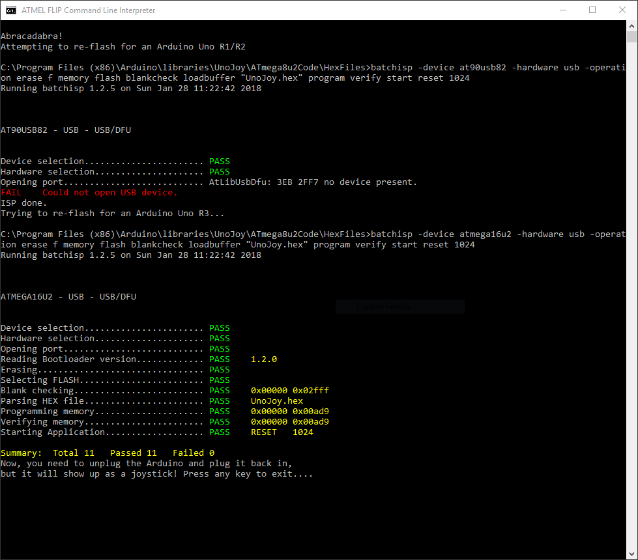Click the 'Selecting FLASH' line
This screenshot has height=560, width=638.
pos(115,380)
